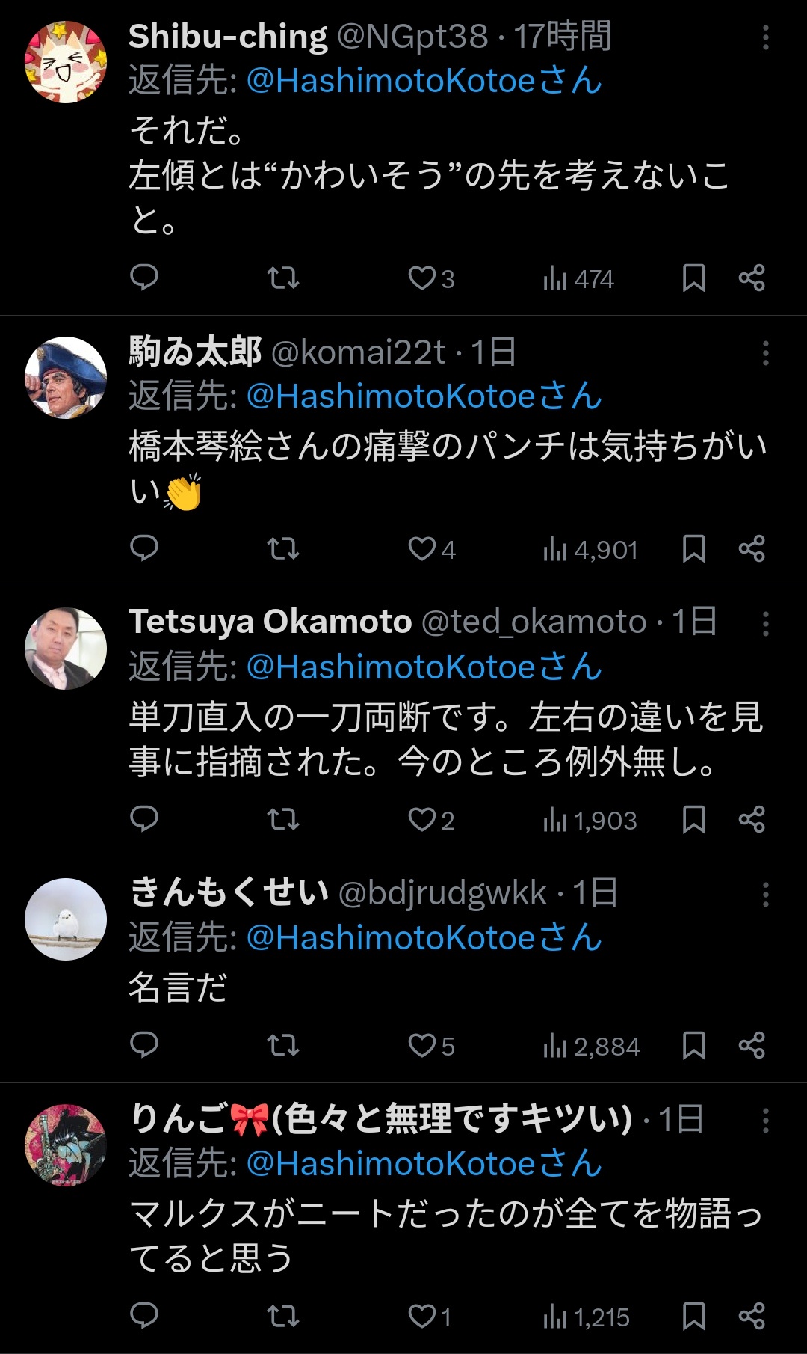807x1354 pixels.
Task: Like the tweet by 駒ゐ太郎
Action: tap(422, 549)
